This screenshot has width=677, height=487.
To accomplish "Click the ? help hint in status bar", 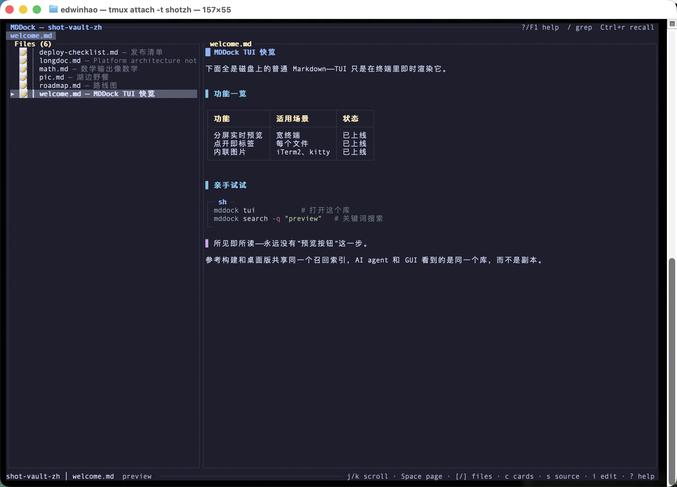I will [642, 476].
